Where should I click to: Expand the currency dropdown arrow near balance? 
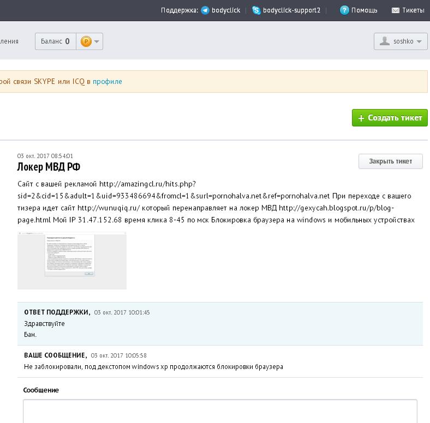(x=97, y=41)
